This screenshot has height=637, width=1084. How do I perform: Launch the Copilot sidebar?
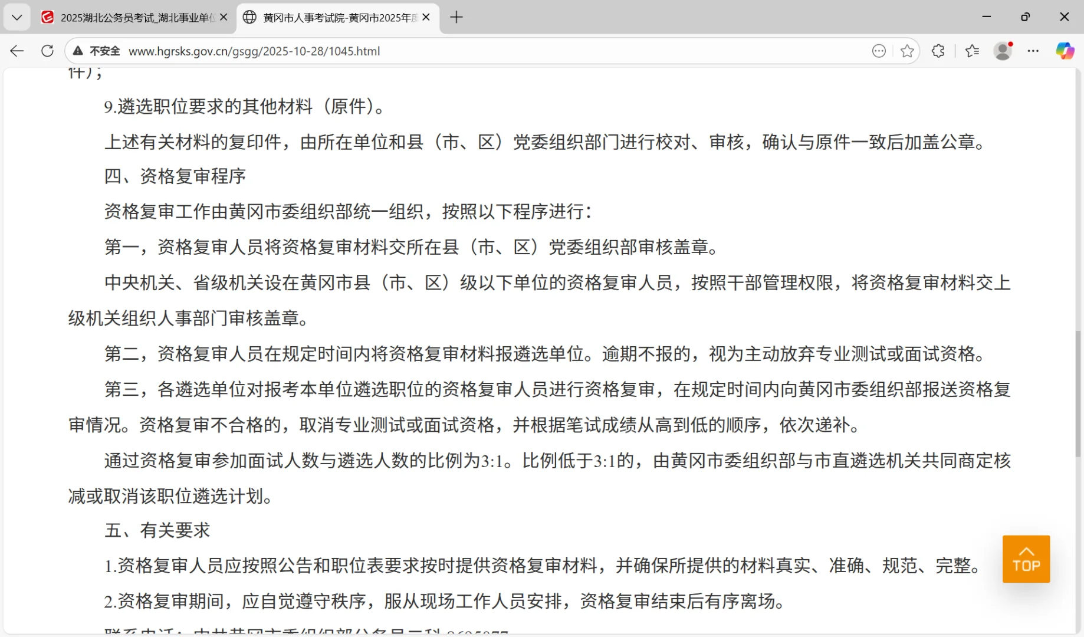pyautogui.click(x=1065, y=51)
